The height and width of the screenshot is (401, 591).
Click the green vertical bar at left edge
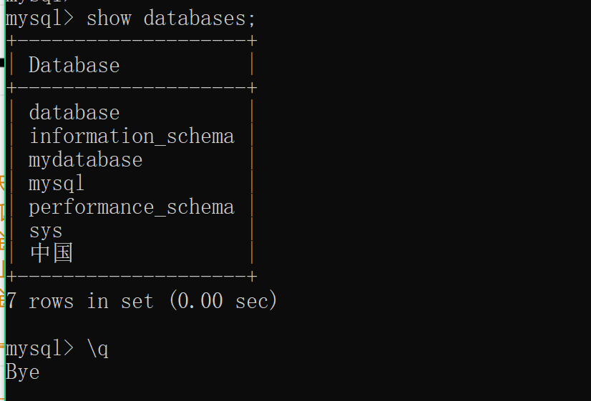tap(5, 200)
